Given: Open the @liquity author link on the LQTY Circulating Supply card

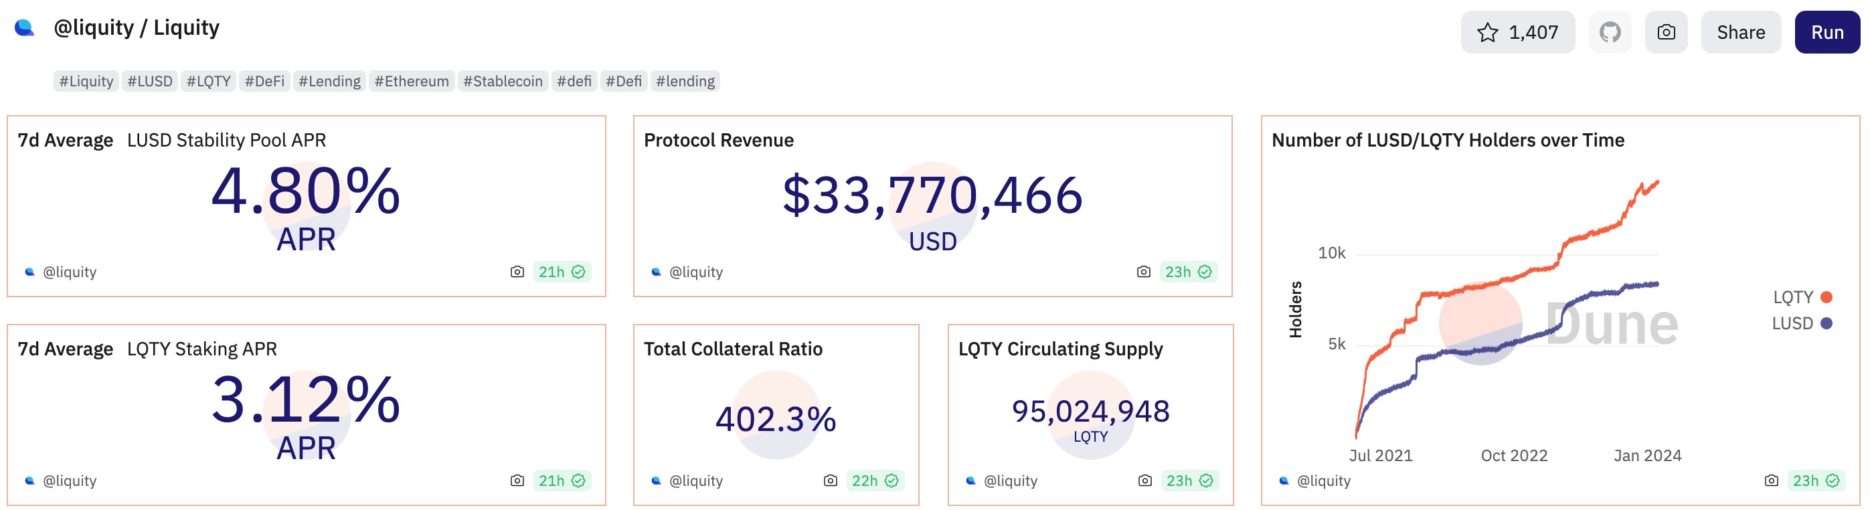Looking at the screenshot, I should [1011, 481].
